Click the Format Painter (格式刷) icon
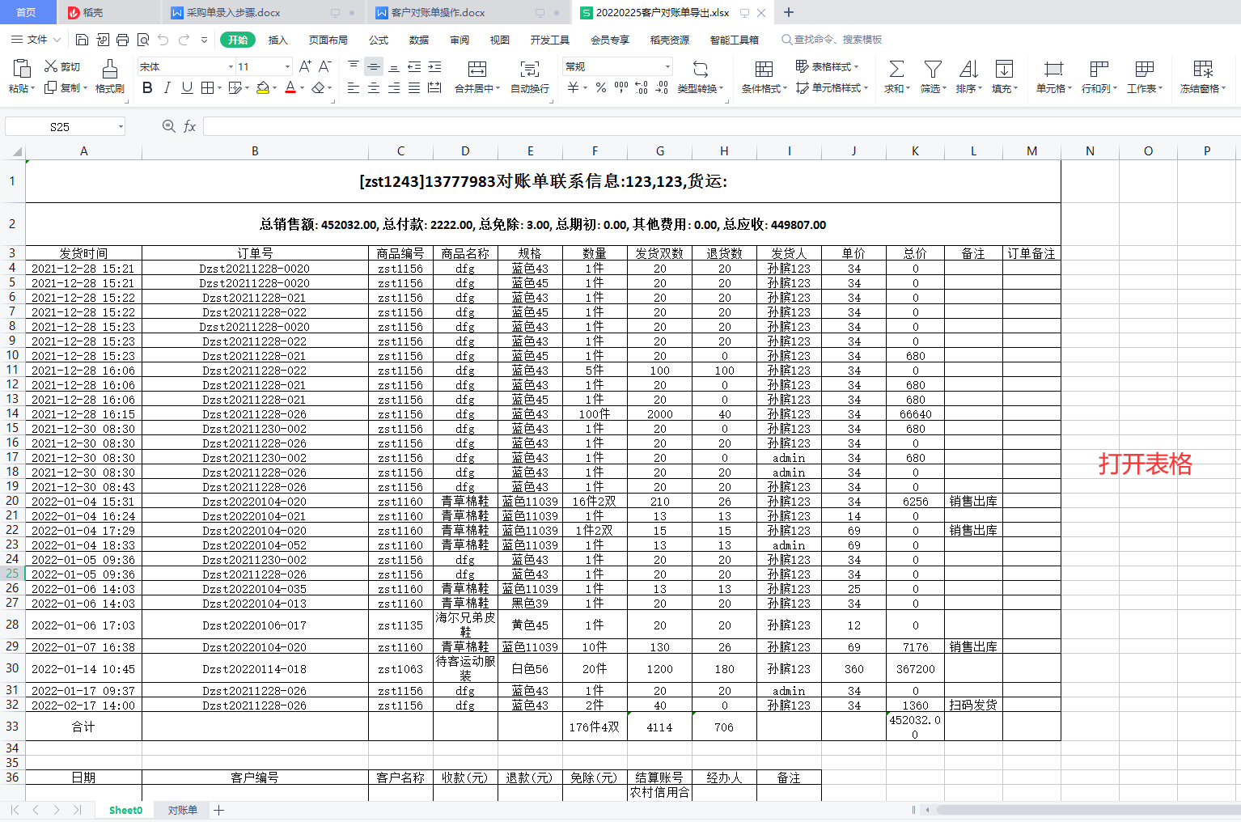Viewport: 1241px width, 822px height. [x=109, y=70]
